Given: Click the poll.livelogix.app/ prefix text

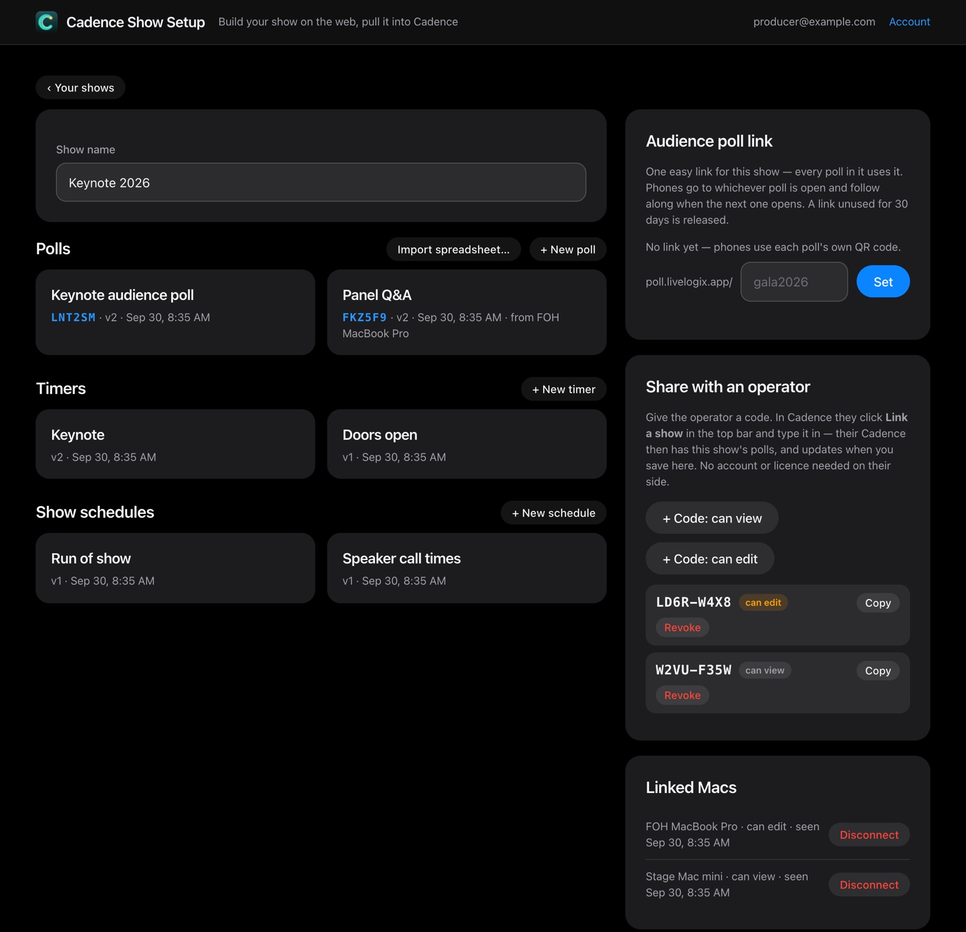Looking at the screenshot, I should [x=689, y=282].
